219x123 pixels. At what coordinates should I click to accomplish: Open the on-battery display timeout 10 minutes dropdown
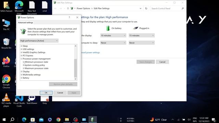113,36
